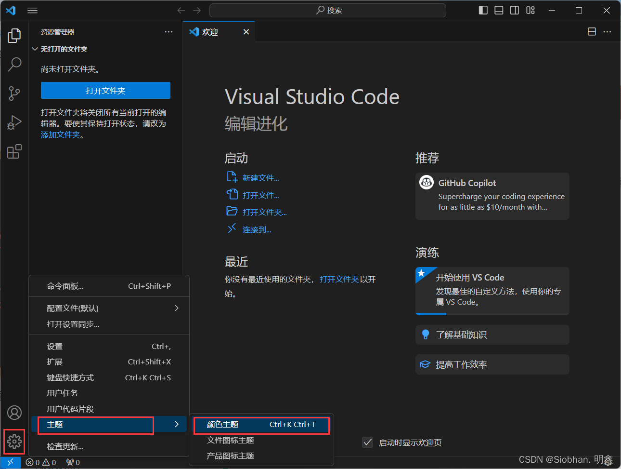The width and height of the screenshot is (621, 469).
Task: Click the Manage gear icon
Action: pos(14,441)
